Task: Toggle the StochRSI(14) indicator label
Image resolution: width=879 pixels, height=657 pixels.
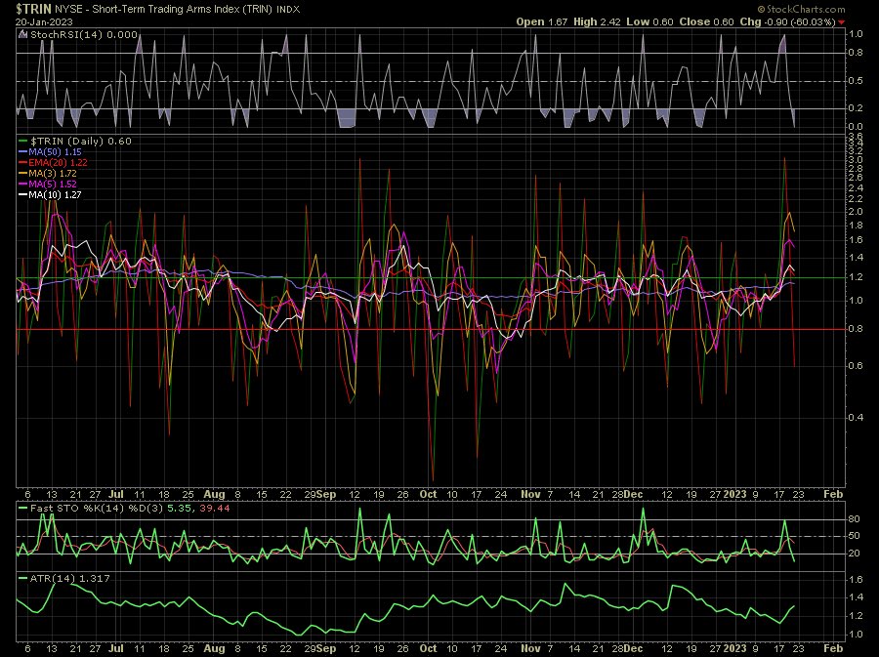Action: [x=81, y=32]
